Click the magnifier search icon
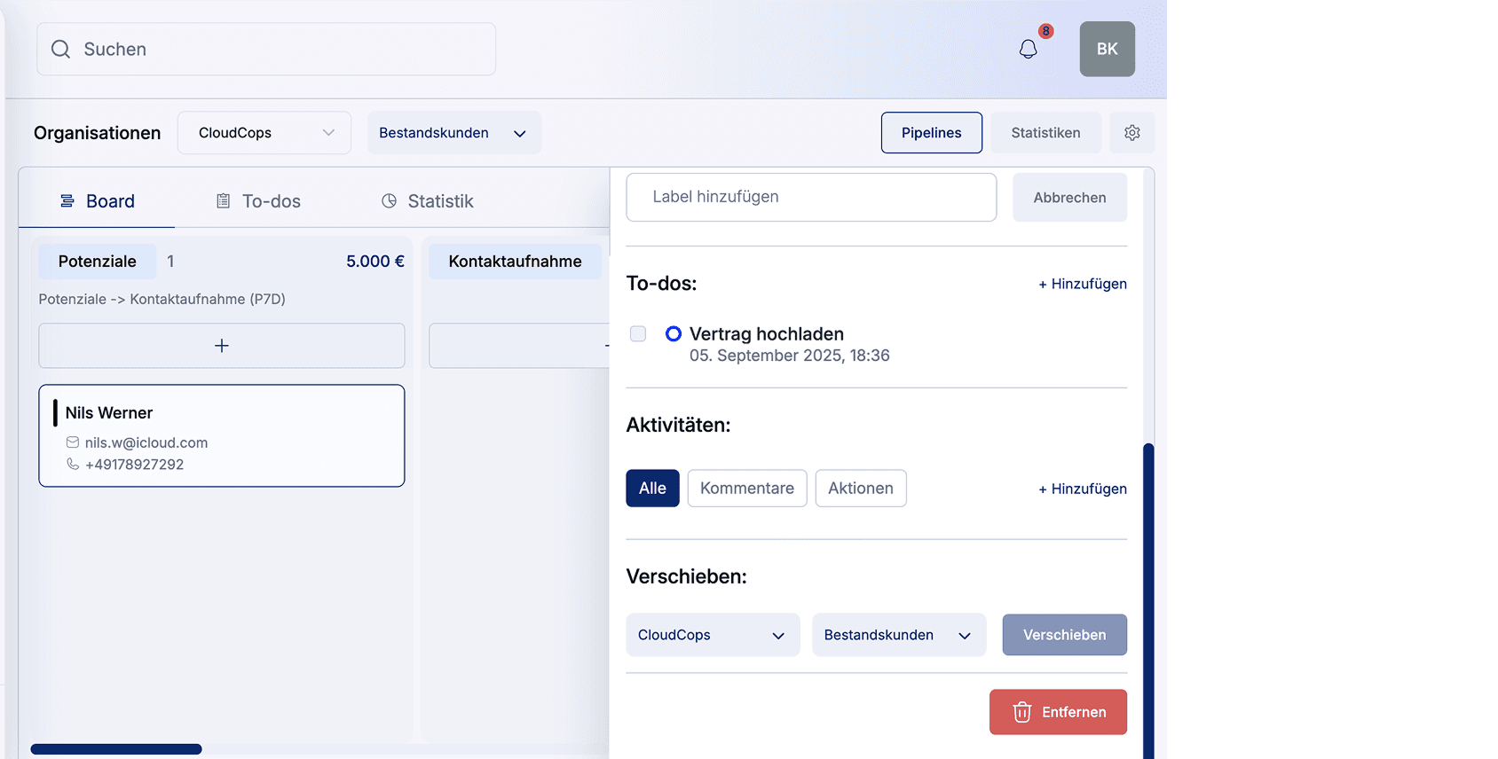Screen dimensions: 1498x759 point(60,50)
